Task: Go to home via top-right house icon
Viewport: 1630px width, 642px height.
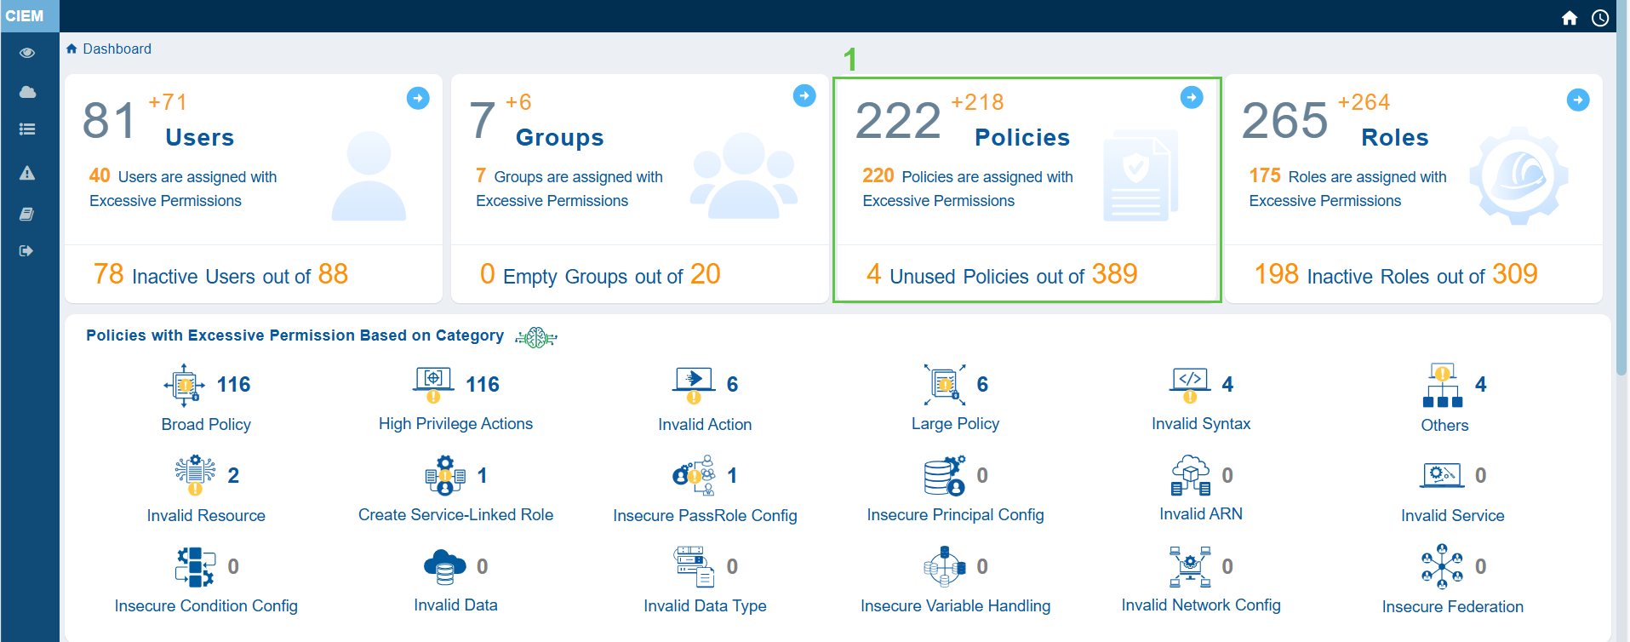Action: (x=1570, y=18)
